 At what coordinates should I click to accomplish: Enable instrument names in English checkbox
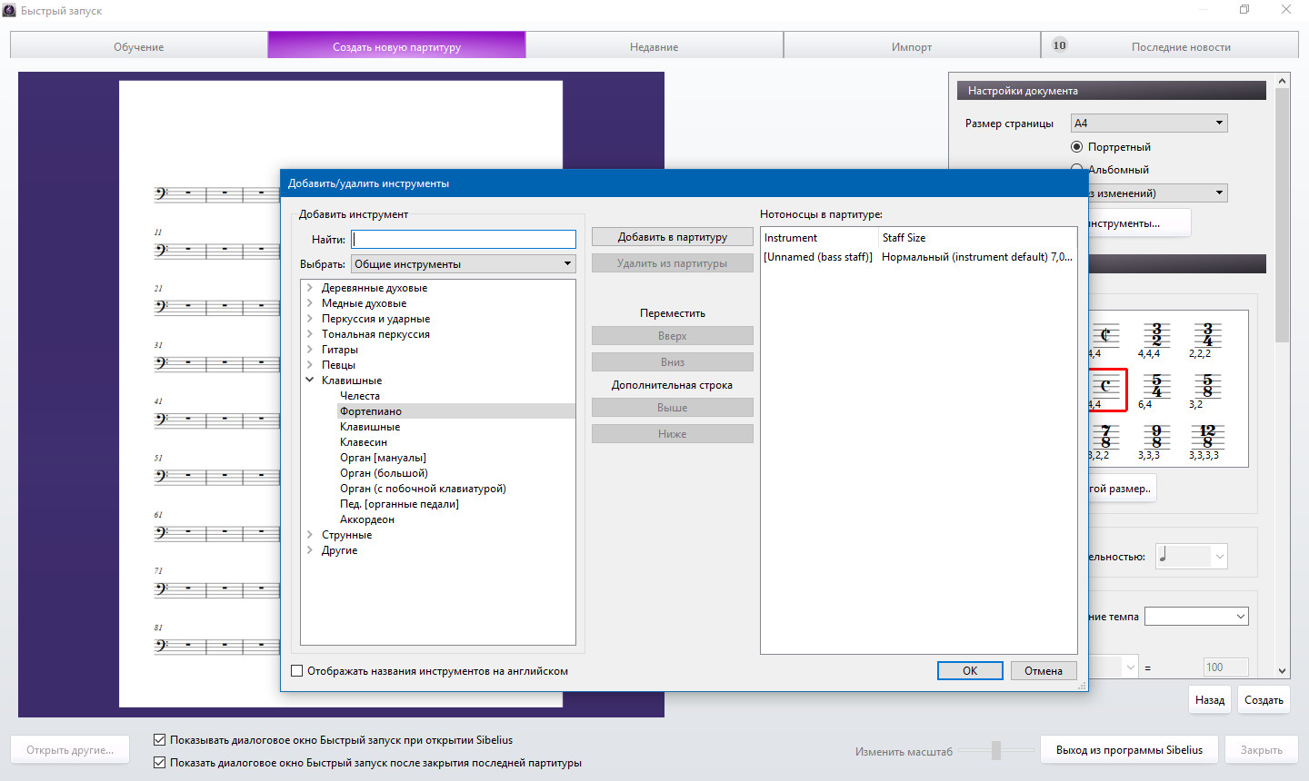pos(297,671)
